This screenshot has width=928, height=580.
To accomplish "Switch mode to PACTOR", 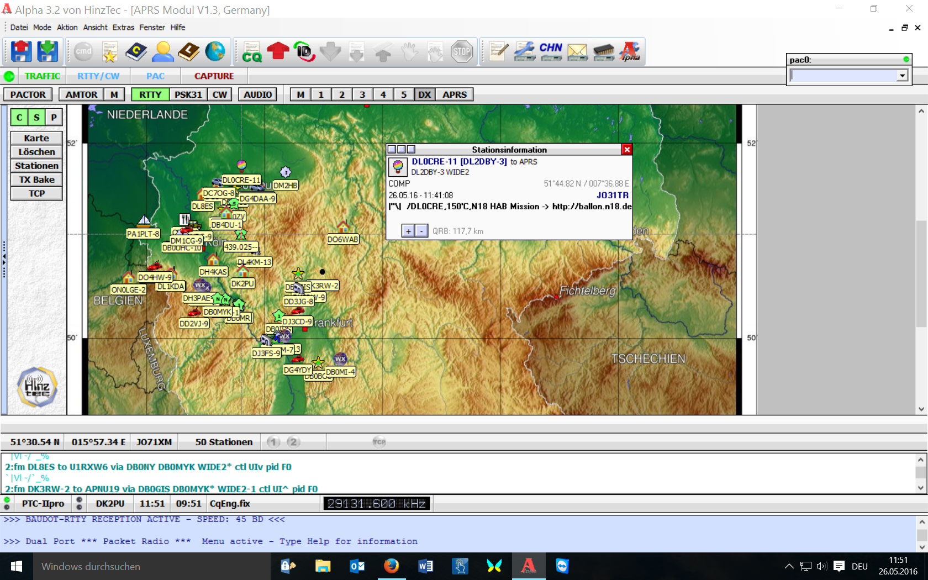I will pyautogui.click(x=28, y=94).
